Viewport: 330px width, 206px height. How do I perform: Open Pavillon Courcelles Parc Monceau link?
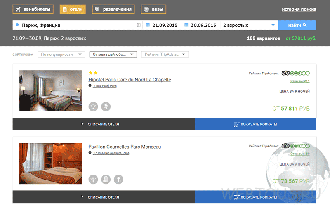coord(125,147)
